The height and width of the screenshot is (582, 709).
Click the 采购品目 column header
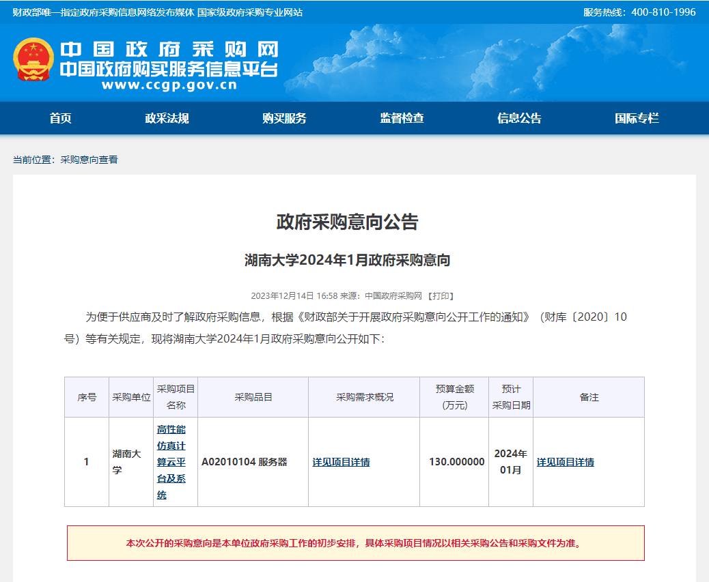[x=253, y=397]
